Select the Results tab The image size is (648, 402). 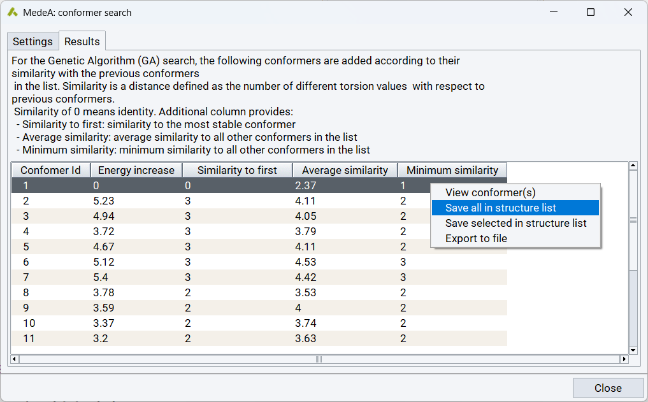click(82, 41)
